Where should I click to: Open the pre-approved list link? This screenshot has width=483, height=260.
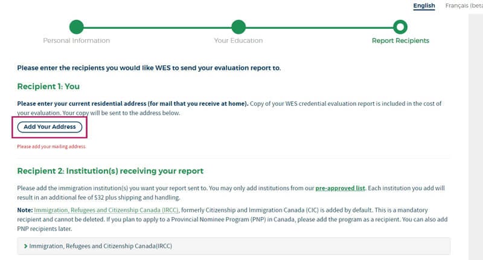tap(340, 188)
